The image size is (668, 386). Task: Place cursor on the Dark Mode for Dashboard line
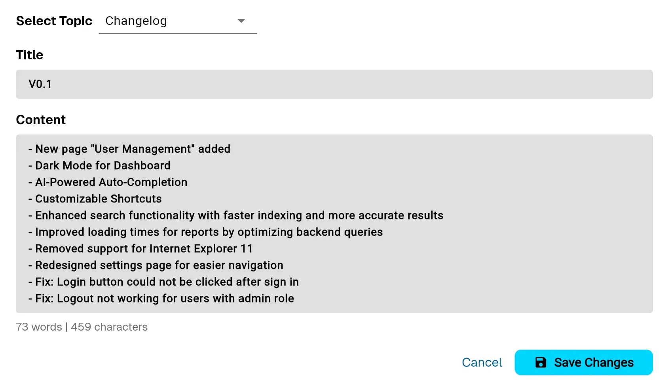103,165
